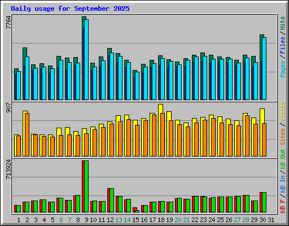Click day 7 weekend label on x-axis
Screen dimensions: 289x226
(69, 220)
